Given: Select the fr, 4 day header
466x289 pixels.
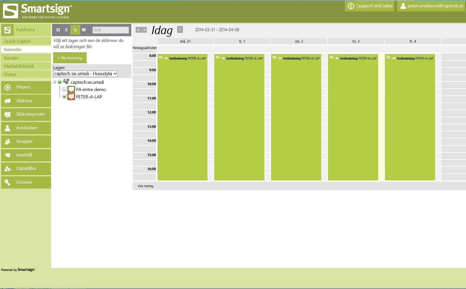Looking at the screenshot, I should pyautogui.click(x=413, y=41).
